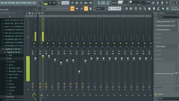Toggle the 3-2-1 recording countdown icon
This screenshot has height=101, width=179.
click(81, 3)
